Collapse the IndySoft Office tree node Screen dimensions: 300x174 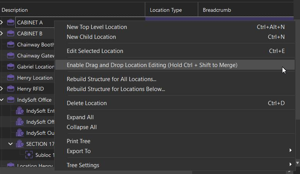coord(2,100)
